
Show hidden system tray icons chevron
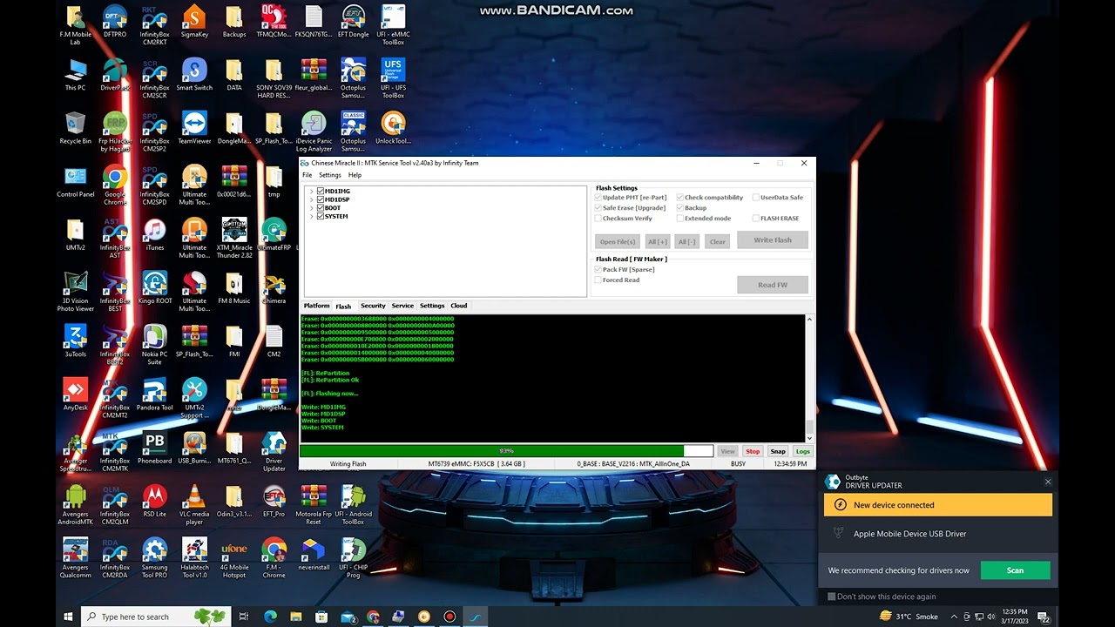(955, 617)
